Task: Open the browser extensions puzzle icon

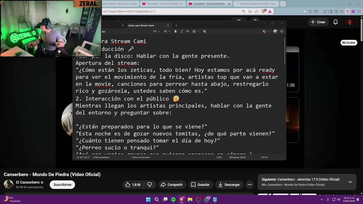Action: tap(310, 11)
